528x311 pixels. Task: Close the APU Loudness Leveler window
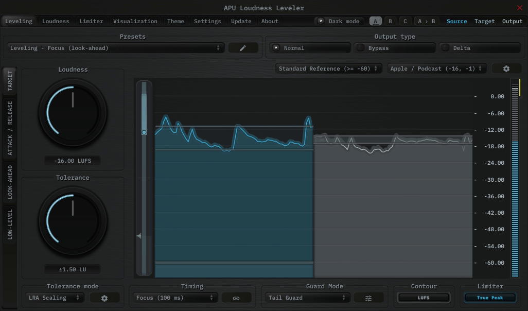point(519,8)
